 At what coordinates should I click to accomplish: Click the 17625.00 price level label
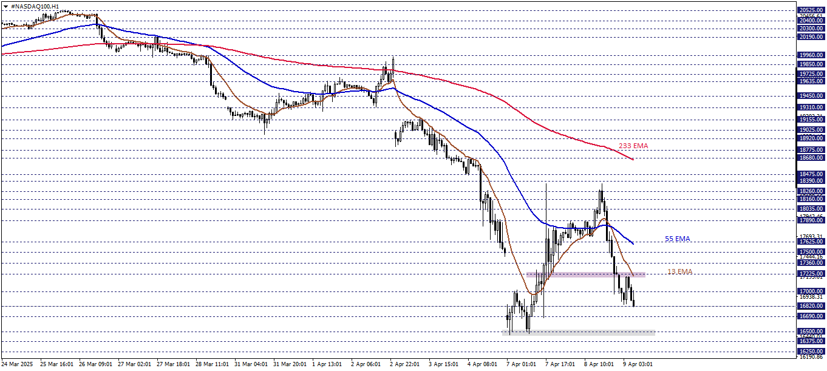coord(812,242)
